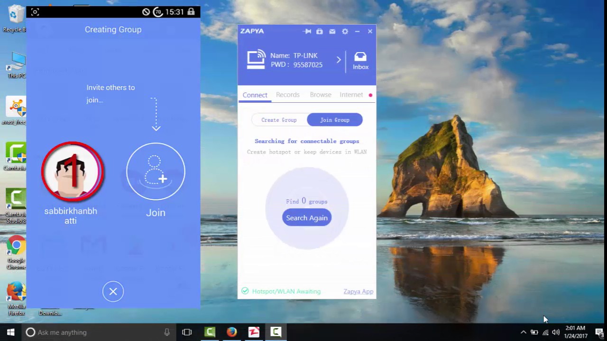Open the Zapya App link

tap(359, 291)
